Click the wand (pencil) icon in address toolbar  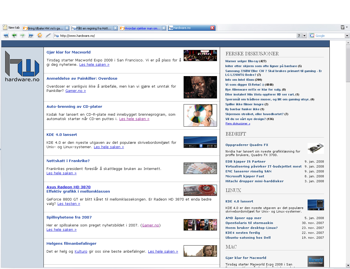[x=48, y=35]
